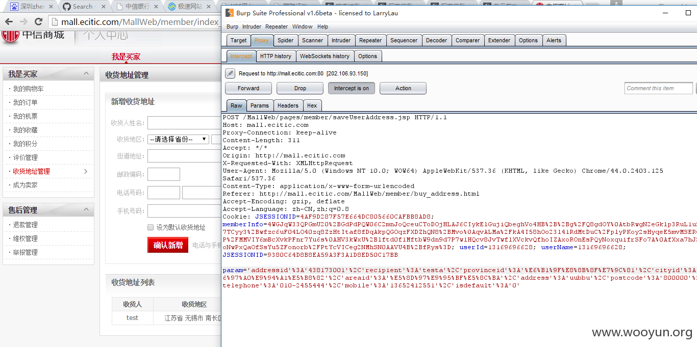The height and width of the screenshot is (347, 697).
Task: Switch to the GitHub Search tab
Action: point(84,7)
